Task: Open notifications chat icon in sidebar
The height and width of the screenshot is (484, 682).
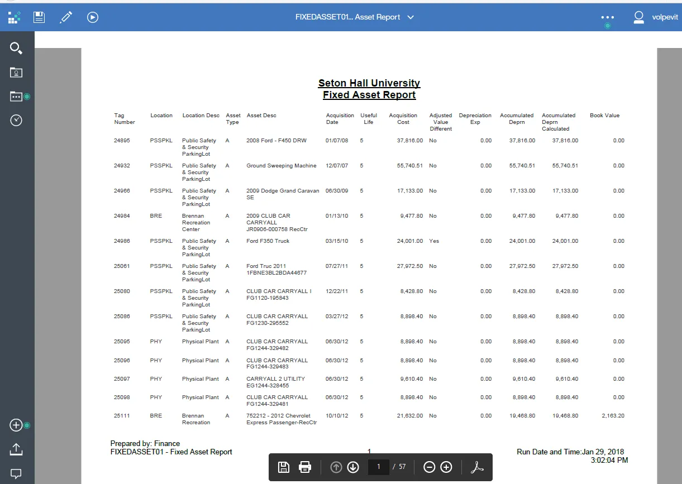Action: (16, 474)
